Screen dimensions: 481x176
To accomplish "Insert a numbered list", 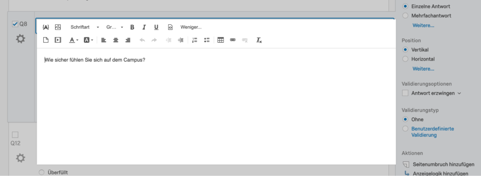I will pos(194,40).
